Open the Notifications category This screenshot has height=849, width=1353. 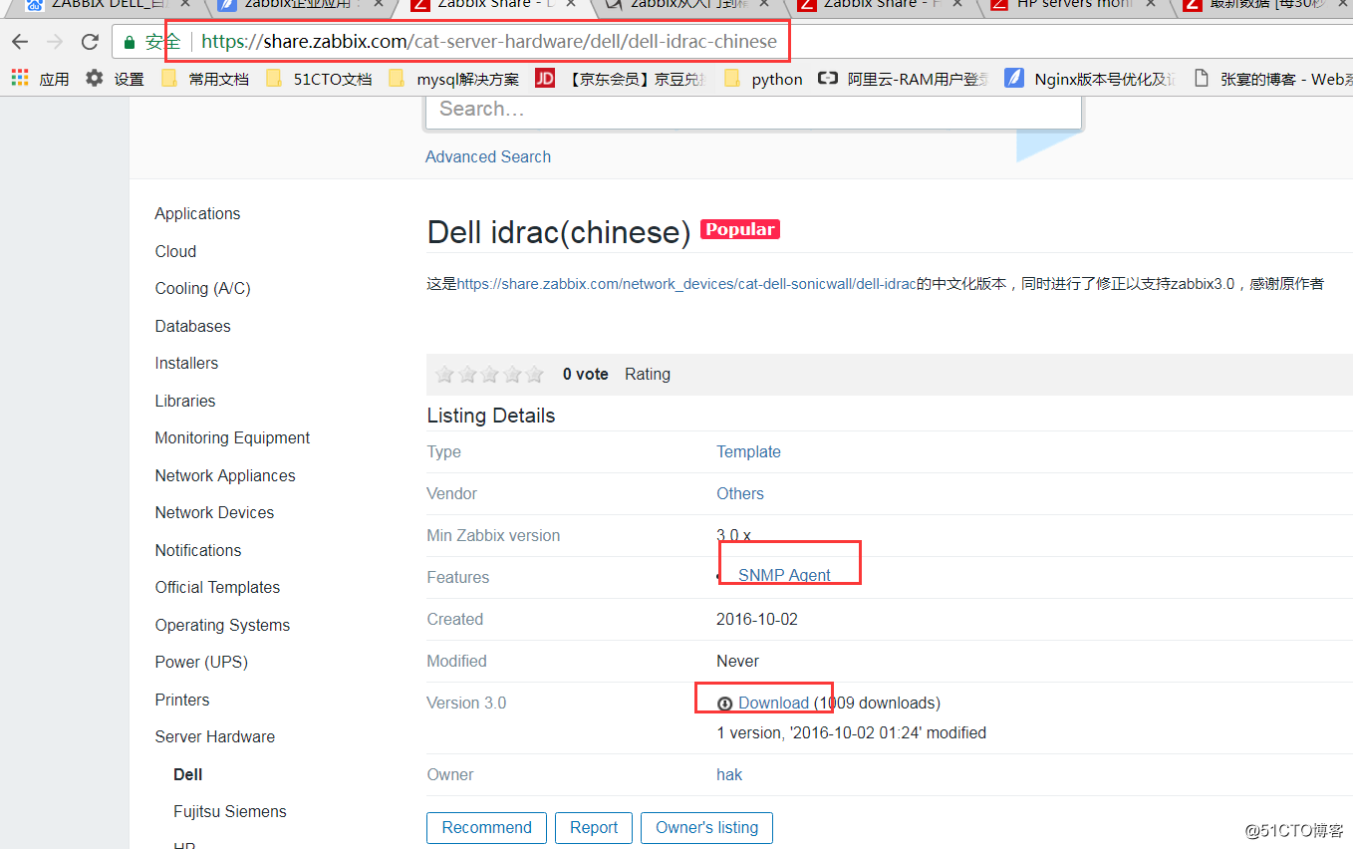(198, 550)
